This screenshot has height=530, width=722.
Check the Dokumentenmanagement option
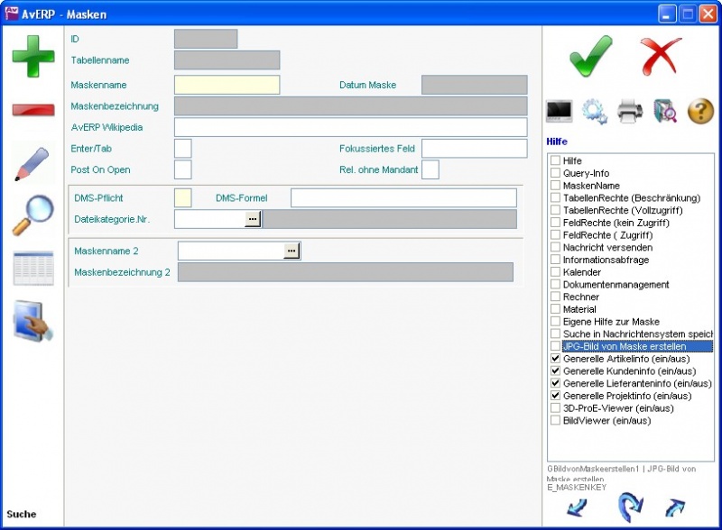(556, 285)
